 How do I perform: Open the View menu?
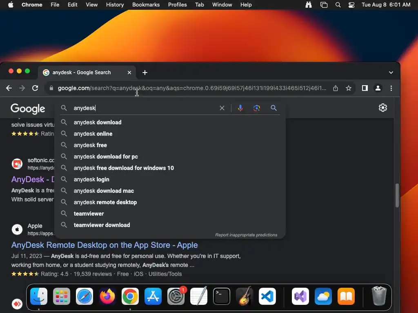click(91, 4)
